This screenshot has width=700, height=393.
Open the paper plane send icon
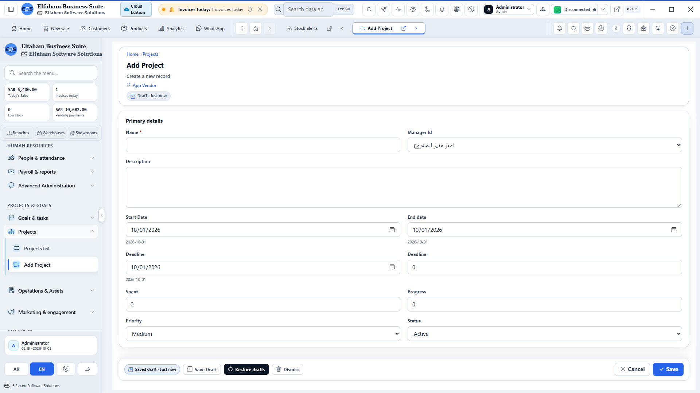(384, 9)
